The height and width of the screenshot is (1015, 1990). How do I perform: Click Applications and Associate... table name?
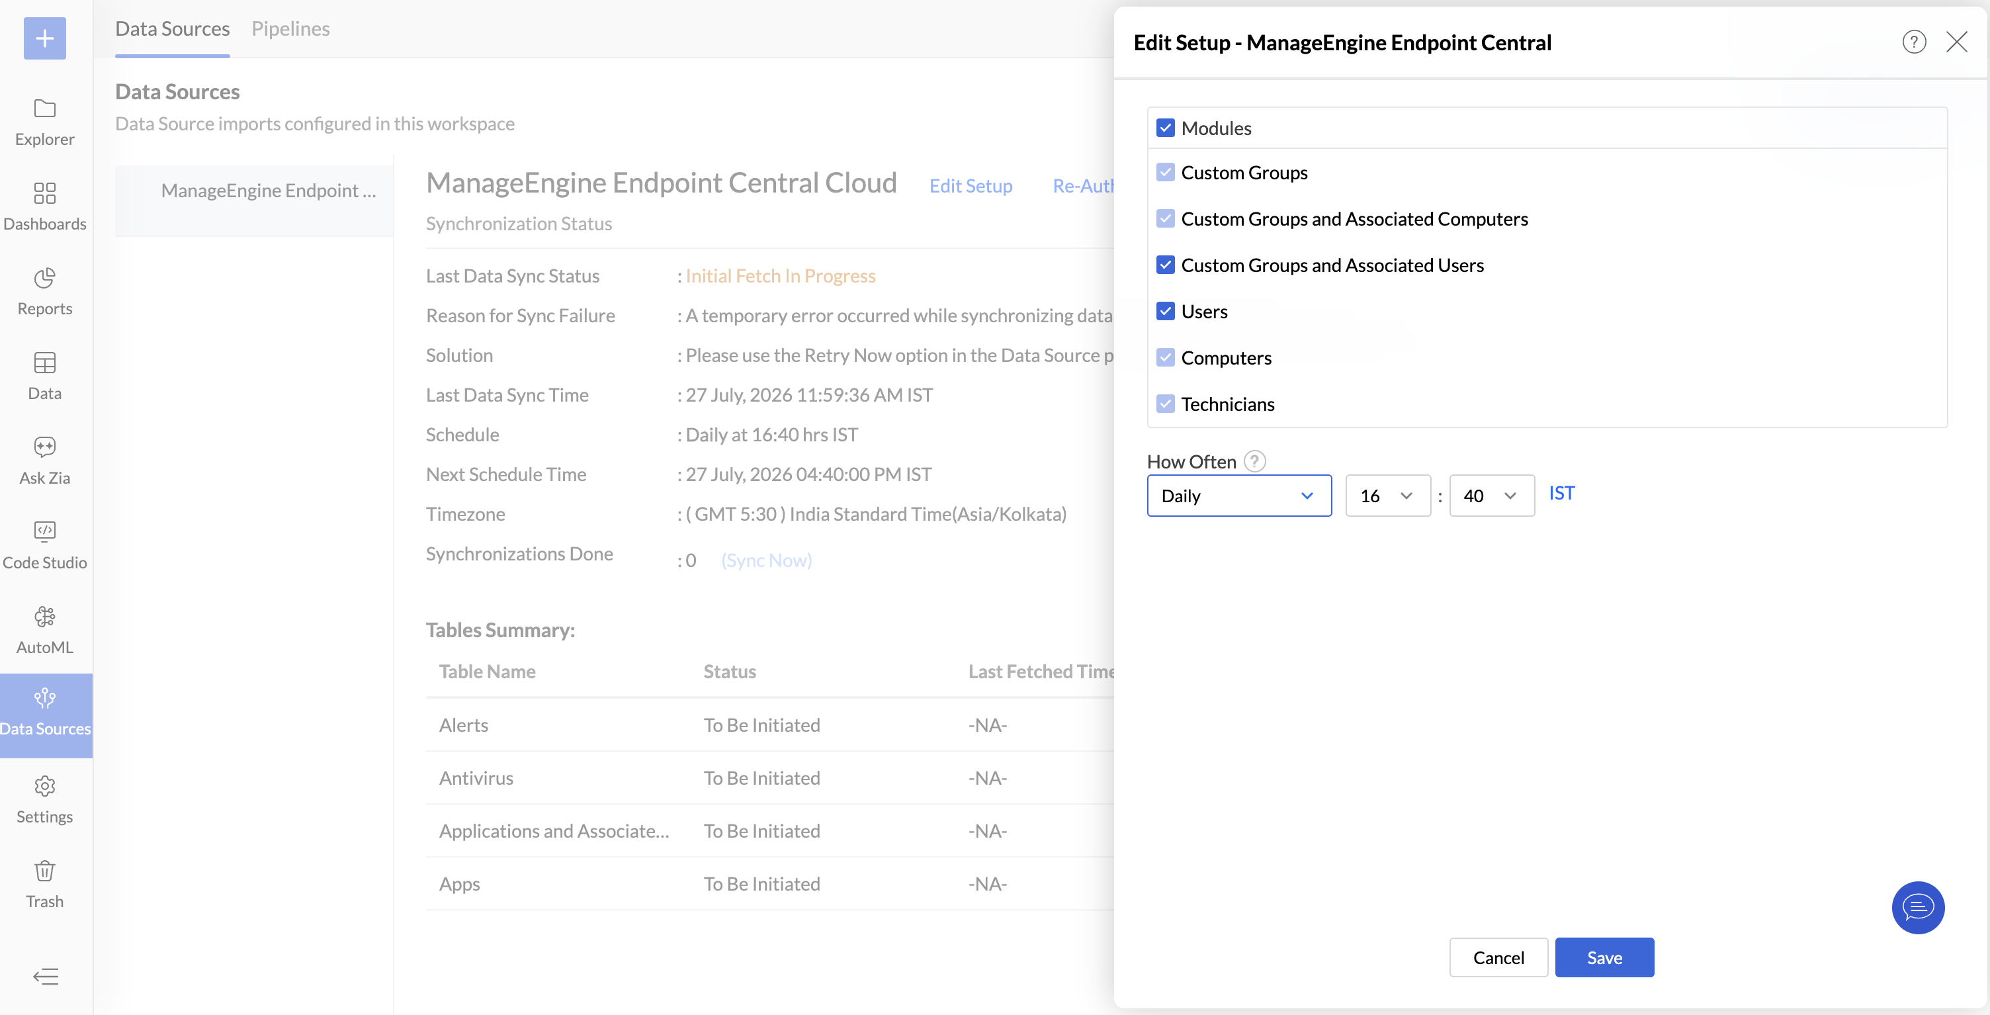554,830
